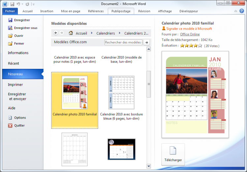The image size is (247, 172).
Task: Click the Save icon in Quick Access Toolbar
Action: [x=12, y=4]
